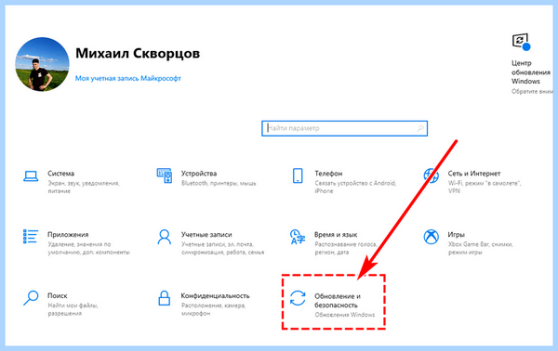The width and height of the screenshot is (558, 351).
Task: Click text Найти мои файлы, разрешения
Action: tap(73, 309)
